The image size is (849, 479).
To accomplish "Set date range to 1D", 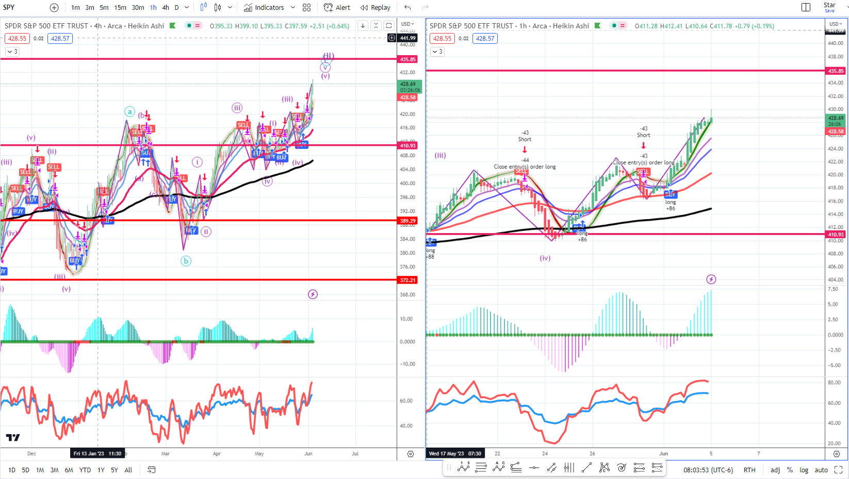I will [12, 470].
